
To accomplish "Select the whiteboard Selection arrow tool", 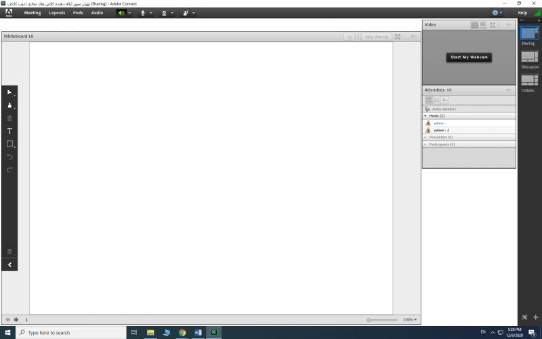I will pyautogui.click(x=9, y=92).
